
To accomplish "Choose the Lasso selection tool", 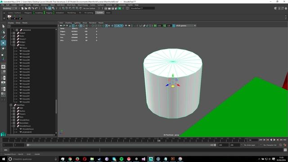I will (3, 32).
